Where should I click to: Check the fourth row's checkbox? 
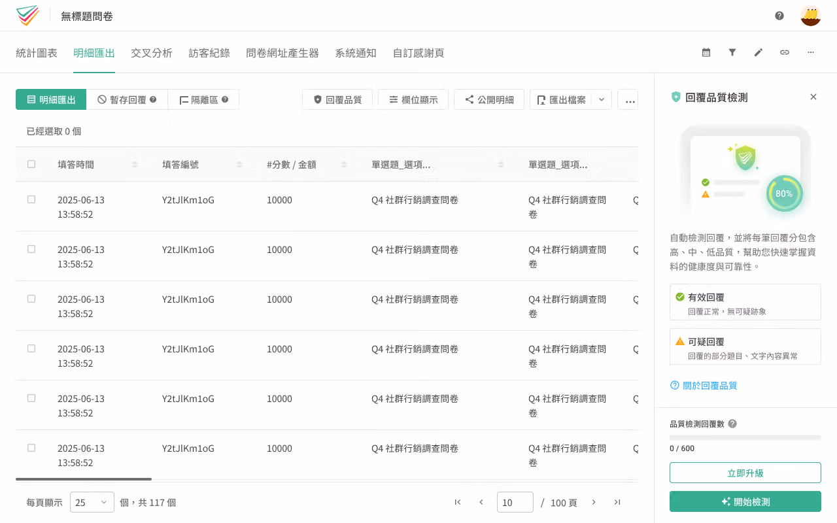[31, 348]
